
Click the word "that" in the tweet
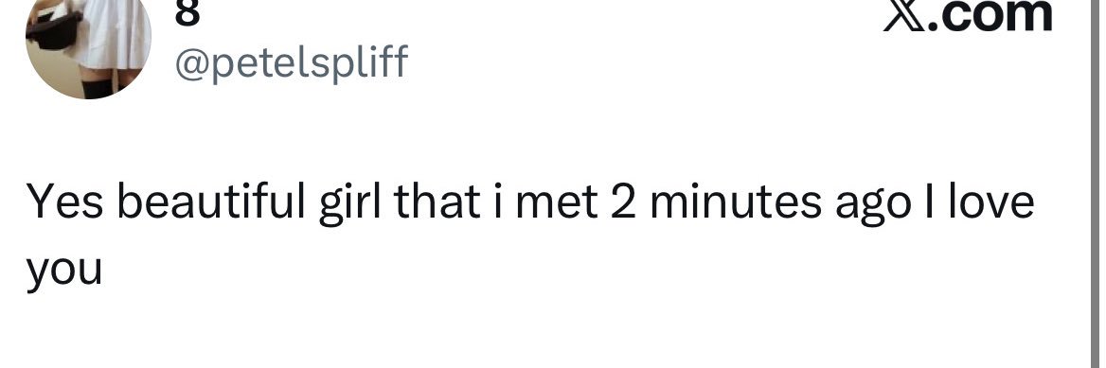[x=437, y=201]
